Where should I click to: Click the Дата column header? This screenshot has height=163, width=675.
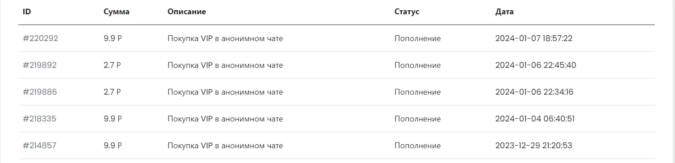(x=505, y=12)
